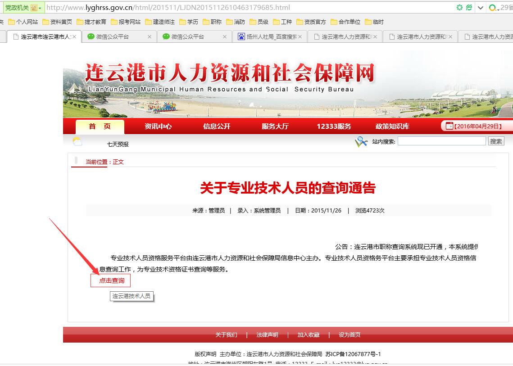
Task: Open the seven-day weather forecast icon
Action: (77, 141)
